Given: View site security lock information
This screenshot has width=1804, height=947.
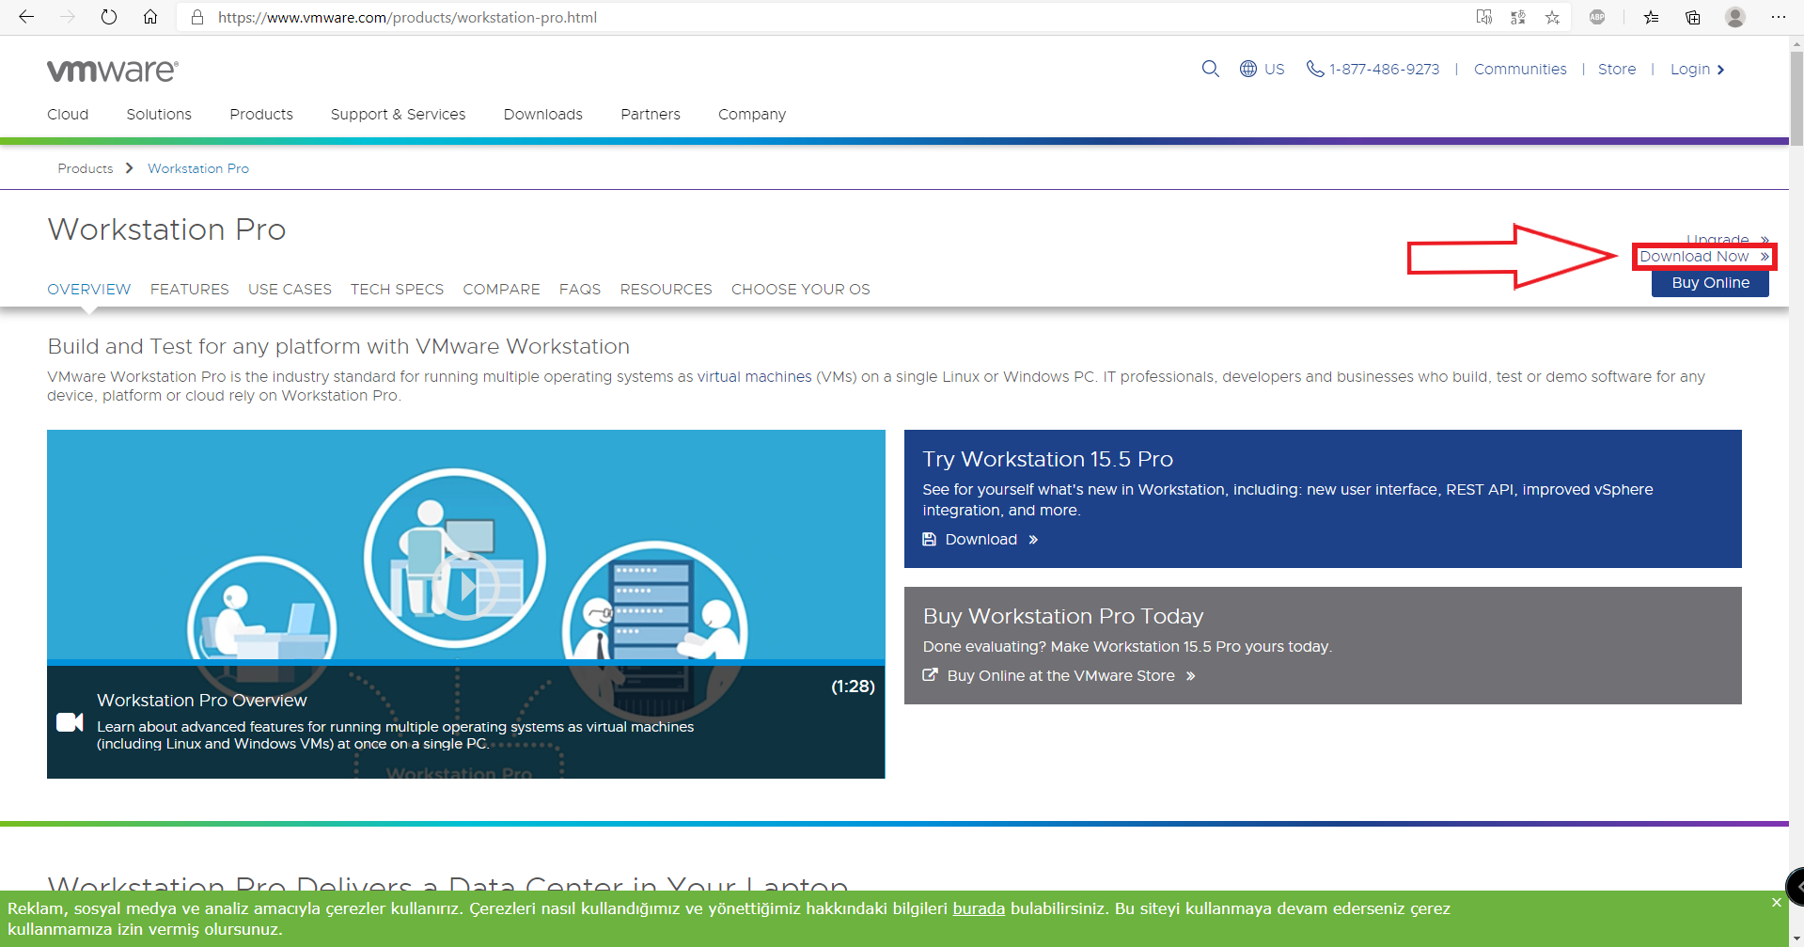Looking at the screenshot, I should click(197, 17).
